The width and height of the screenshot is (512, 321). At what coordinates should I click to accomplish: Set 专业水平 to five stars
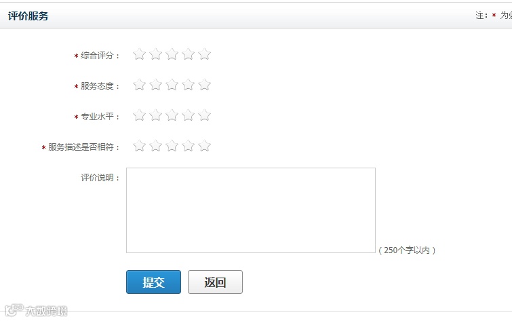coord(204,115)
